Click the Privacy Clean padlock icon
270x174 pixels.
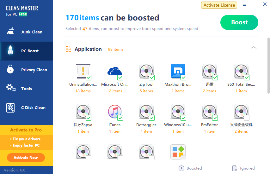click(x=10, y=69)
